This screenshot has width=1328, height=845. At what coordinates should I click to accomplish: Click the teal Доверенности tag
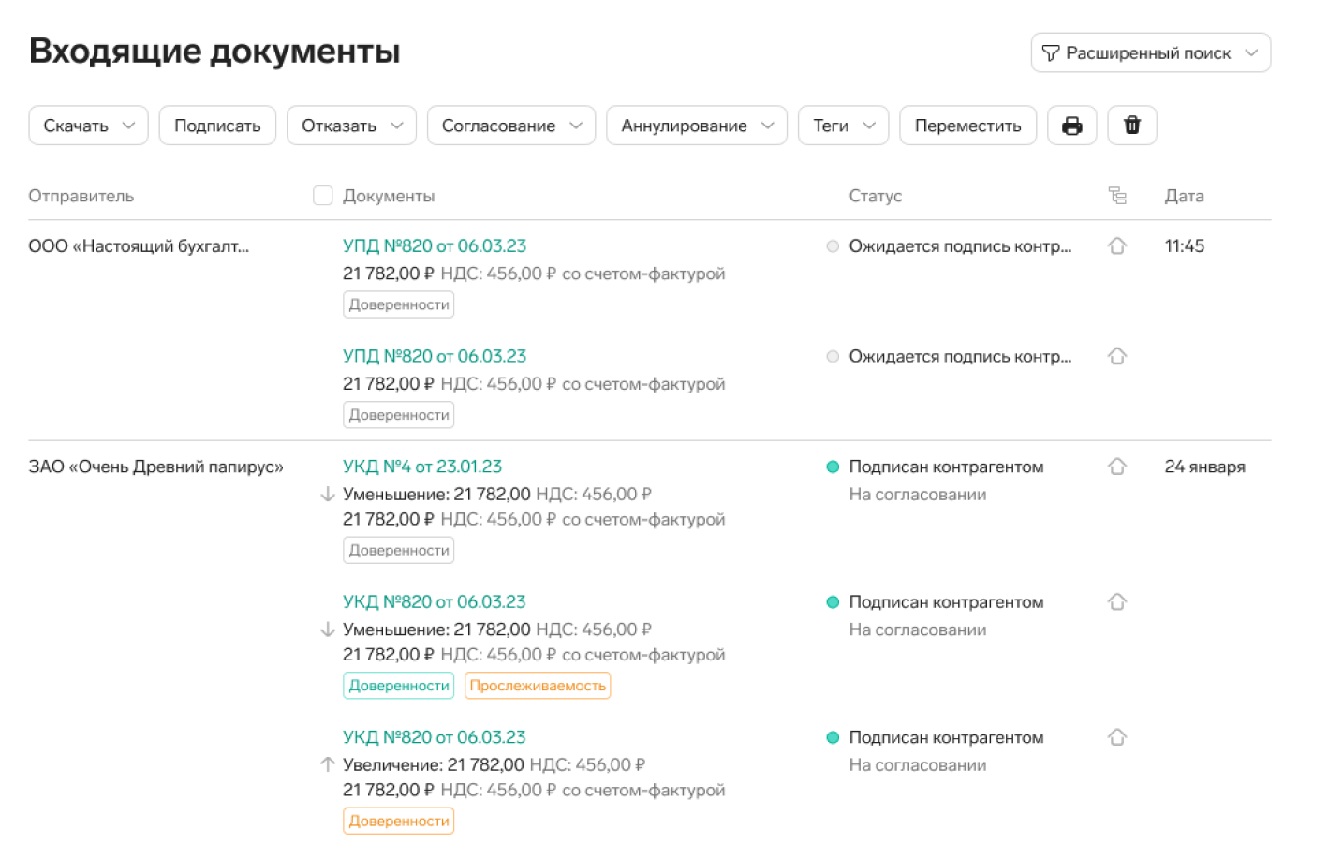(x=399, y=686)
